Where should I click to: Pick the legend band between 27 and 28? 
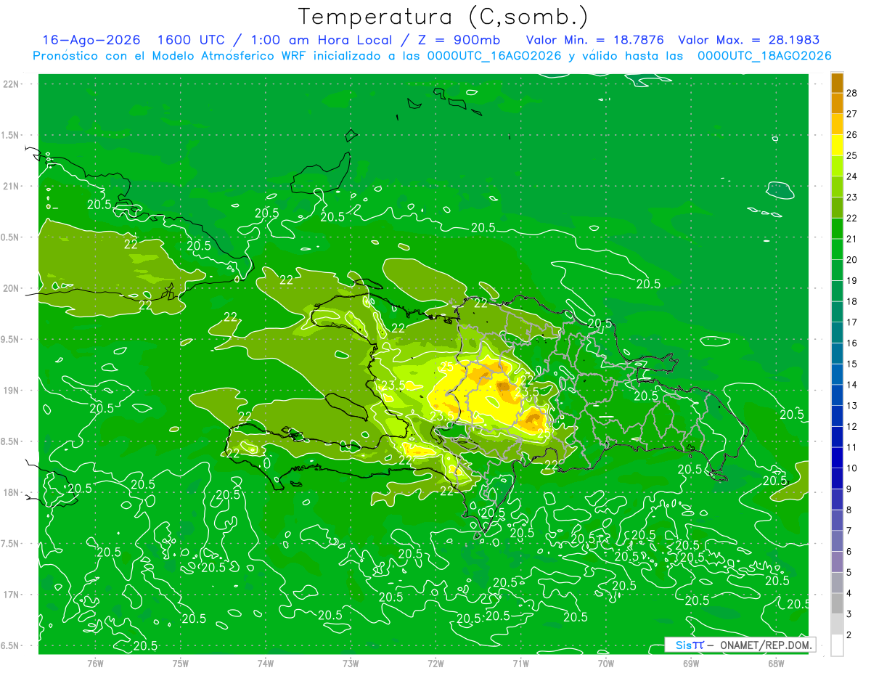(x=837, y=102)
